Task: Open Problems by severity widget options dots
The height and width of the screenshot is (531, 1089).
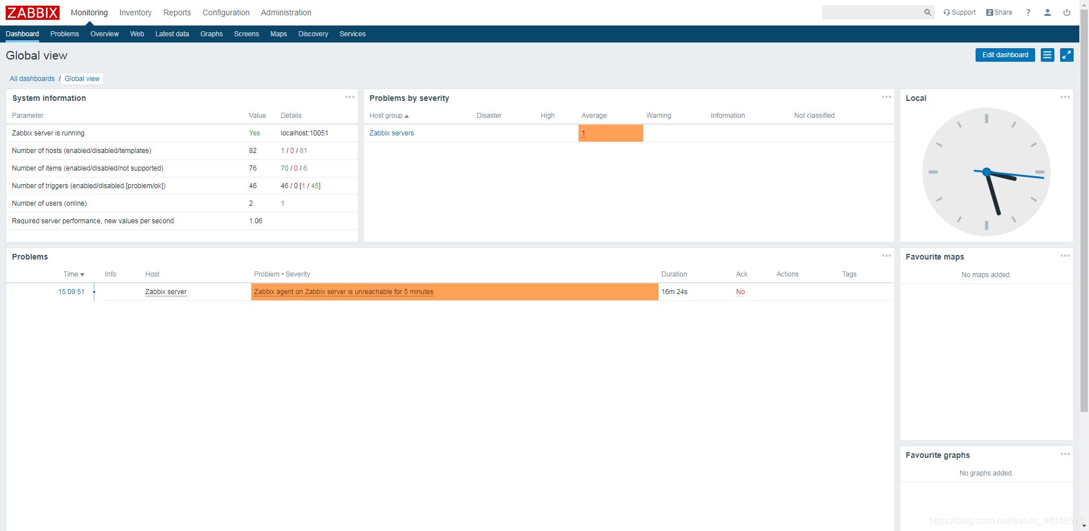Action: tap(887, 97)
